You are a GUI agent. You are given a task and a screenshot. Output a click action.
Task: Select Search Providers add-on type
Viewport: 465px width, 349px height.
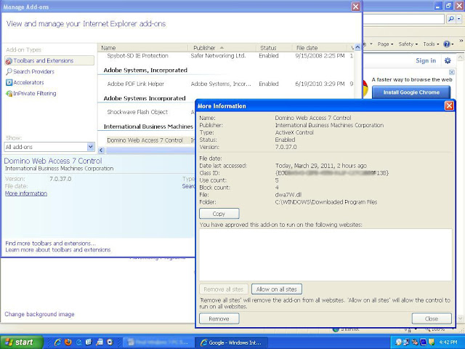pos(31,71)
